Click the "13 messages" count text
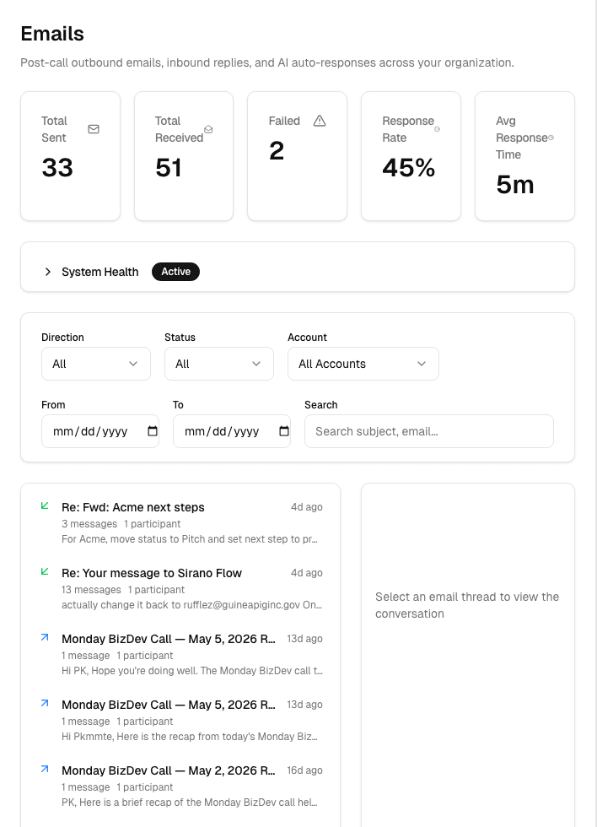This screenshot has height=827, width=597. [91, 590]
